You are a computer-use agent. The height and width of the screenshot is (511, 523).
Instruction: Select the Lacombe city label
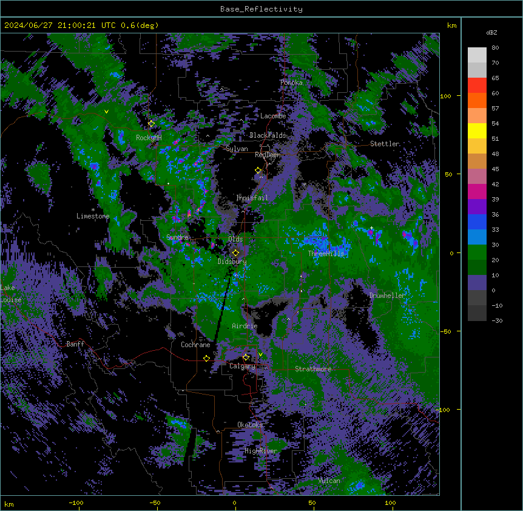pyautogui.click(x=273, y=116)
